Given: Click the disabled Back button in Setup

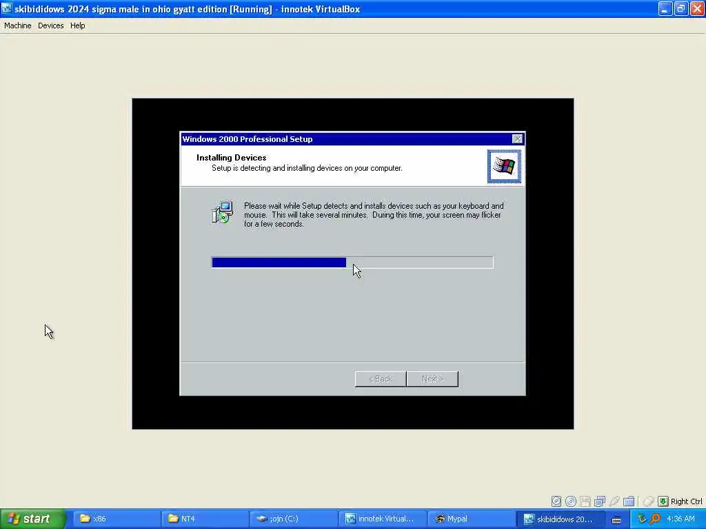Looking at the screenshot, I should click(381, 379).
